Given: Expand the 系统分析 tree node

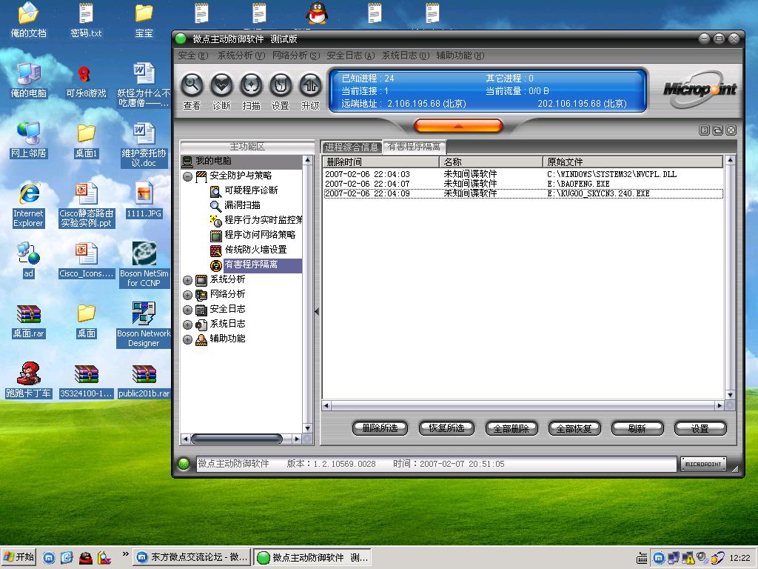Looking at the screenshot, I should (188, 280).
